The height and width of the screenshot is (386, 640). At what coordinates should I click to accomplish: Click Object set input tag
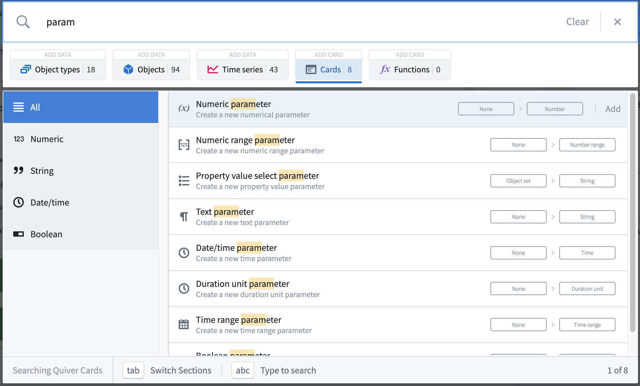518,181
